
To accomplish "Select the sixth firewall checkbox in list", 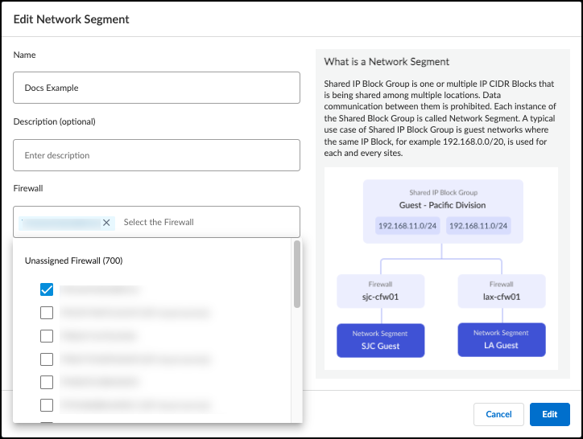I will pyautogui.click(x=47, y=405).
